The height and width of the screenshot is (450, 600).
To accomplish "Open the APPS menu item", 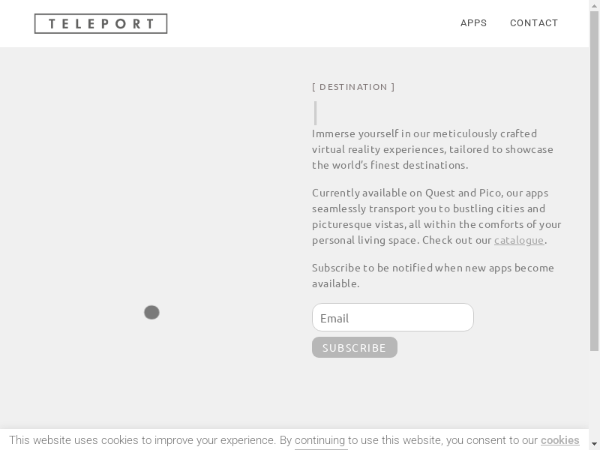I will coord(473,23).
